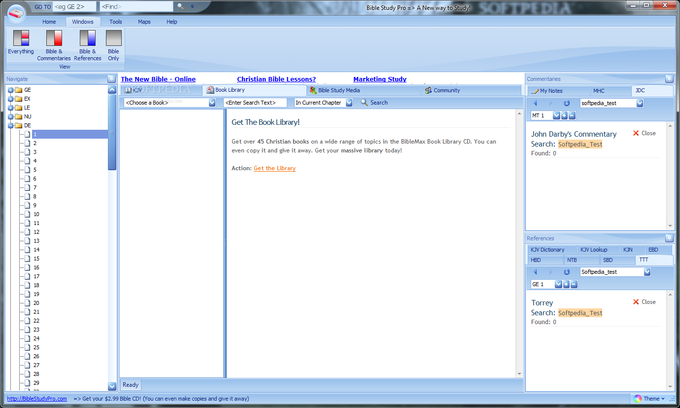Open the Tools ribbon tab
680x408 pixels.
[116, 22]
